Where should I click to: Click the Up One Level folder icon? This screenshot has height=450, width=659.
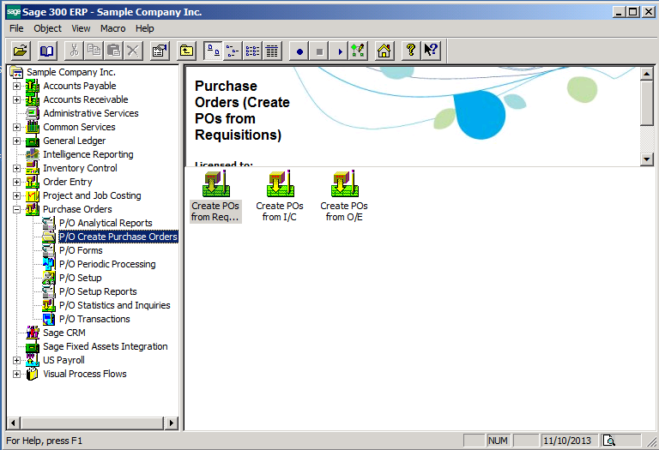pyautogui.click(x=186, y=51)
